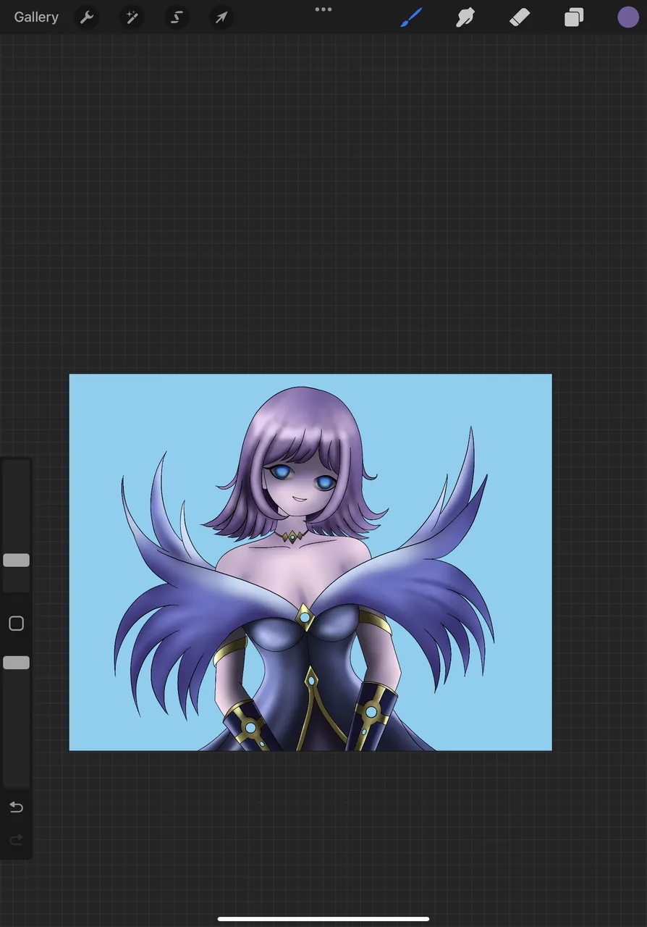The image size is (647, 927).
Task: Select the Smudge tool
Action: [x=465, y=17]
